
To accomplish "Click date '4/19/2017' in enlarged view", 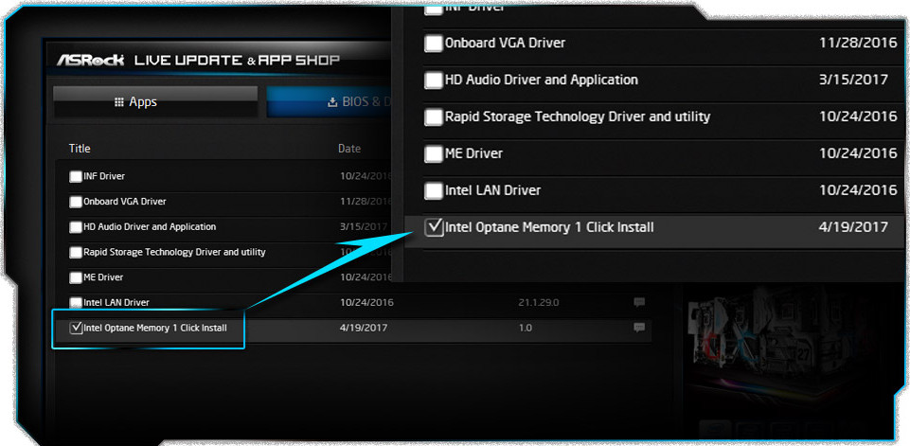I will (x=853, y=227).
